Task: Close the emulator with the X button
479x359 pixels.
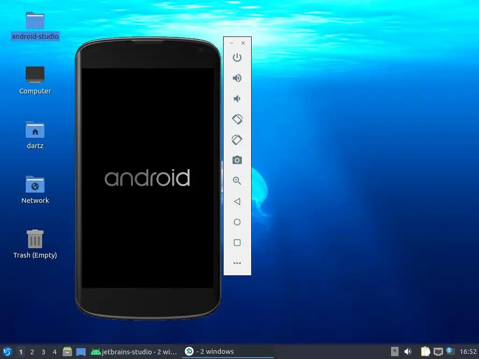Action: pyautogui.click(x=243, y=43)
